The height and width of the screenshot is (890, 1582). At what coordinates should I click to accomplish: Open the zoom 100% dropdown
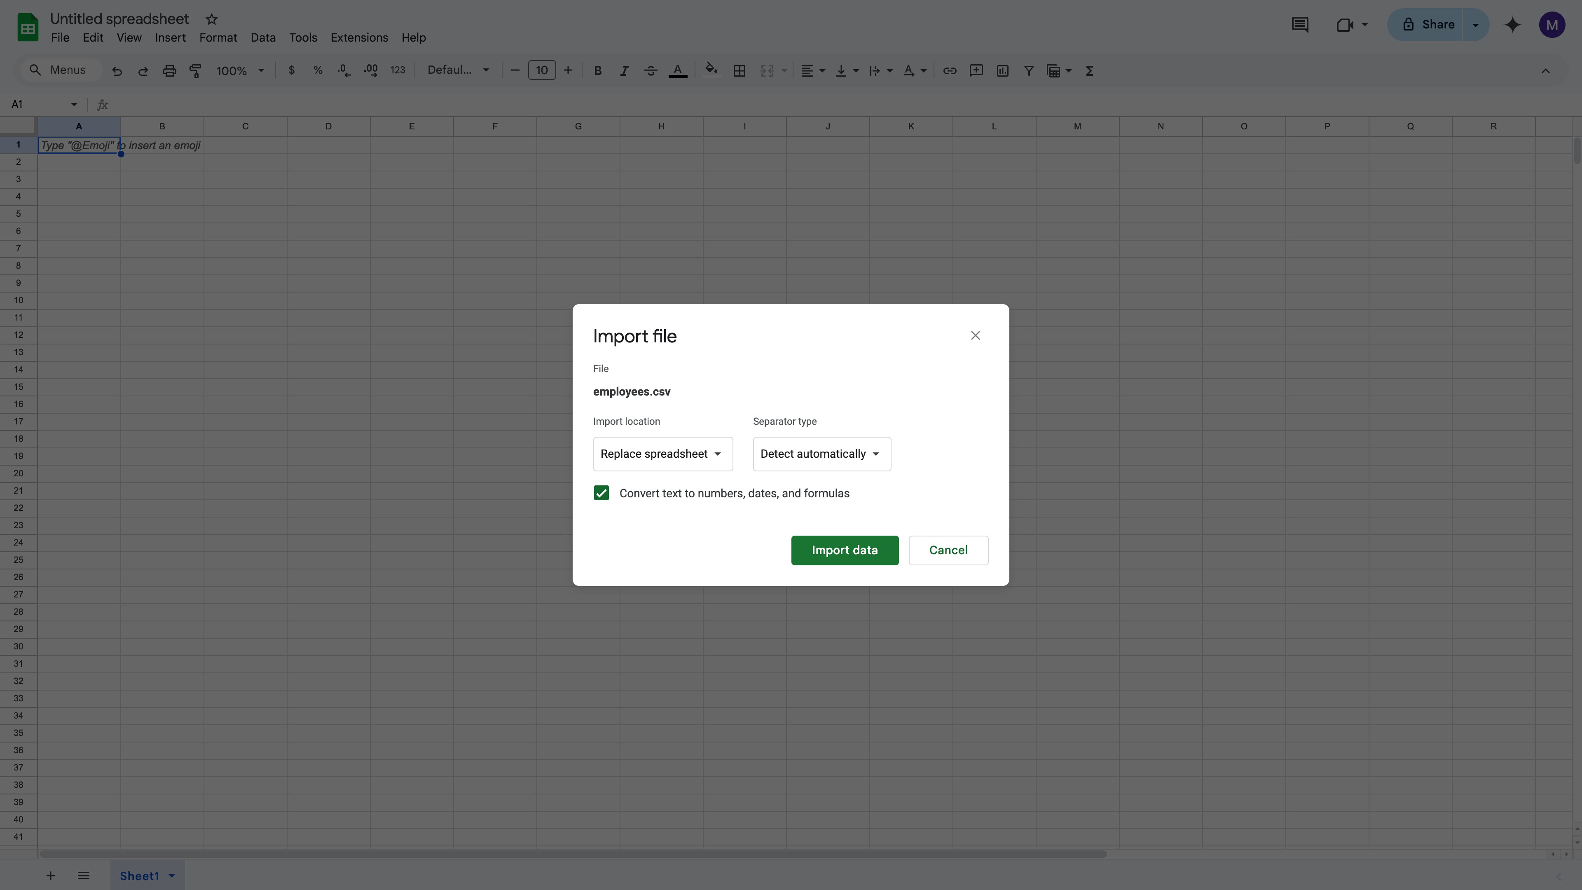coord(240,70)
